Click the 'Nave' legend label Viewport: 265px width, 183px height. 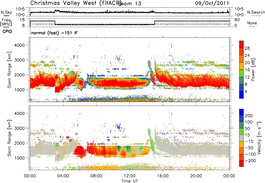point(252,23)
